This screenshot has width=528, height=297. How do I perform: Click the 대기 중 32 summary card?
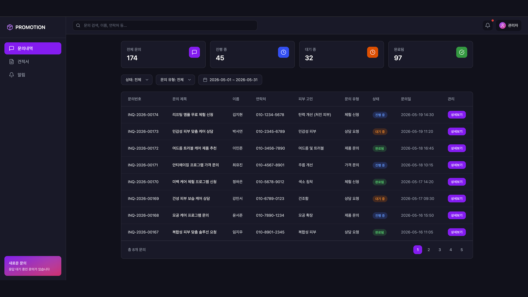click(342, 54)
